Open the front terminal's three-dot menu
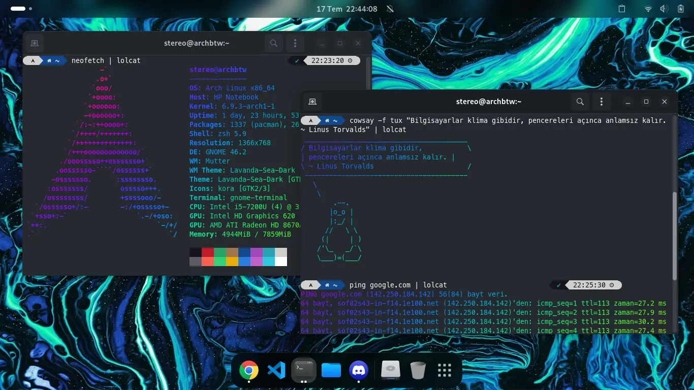 point(602,102)
